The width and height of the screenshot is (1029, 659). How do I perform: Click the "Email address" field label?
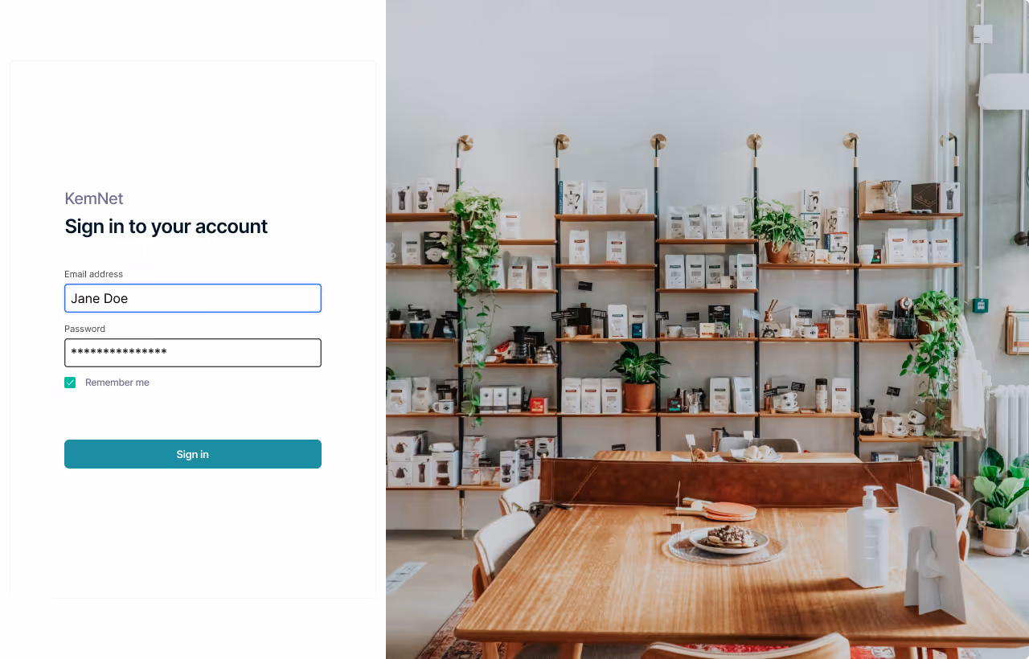pyautogui.click(x=94, y=274)
